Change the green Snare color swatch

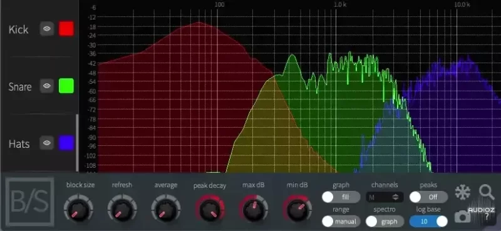click(66, 86)
